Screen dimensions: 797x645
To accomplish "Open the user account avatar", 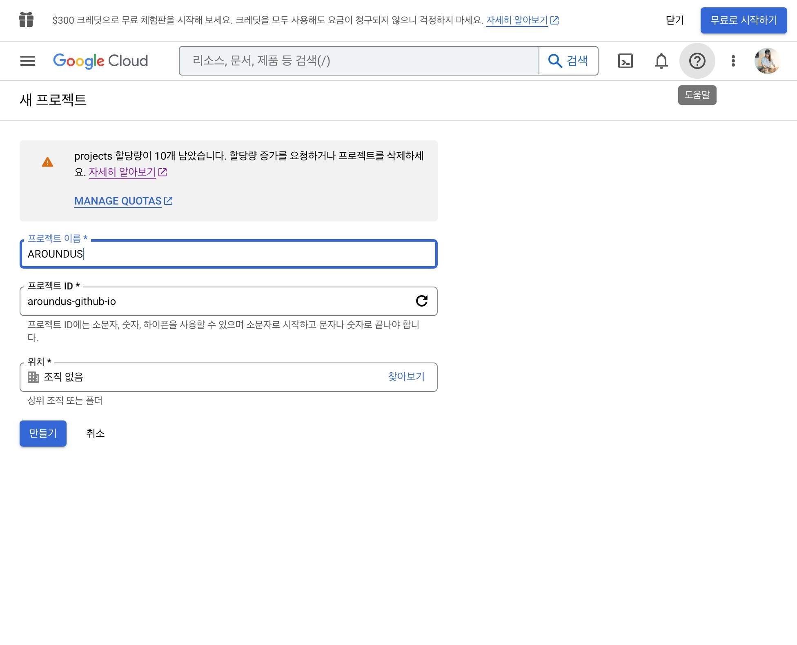I will coord(767,61).
